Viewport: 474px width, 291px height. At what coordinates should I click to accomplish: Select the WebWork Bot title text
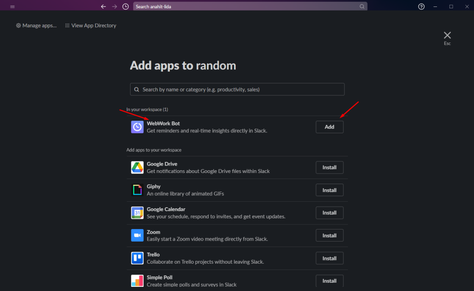tap(163, 123)
